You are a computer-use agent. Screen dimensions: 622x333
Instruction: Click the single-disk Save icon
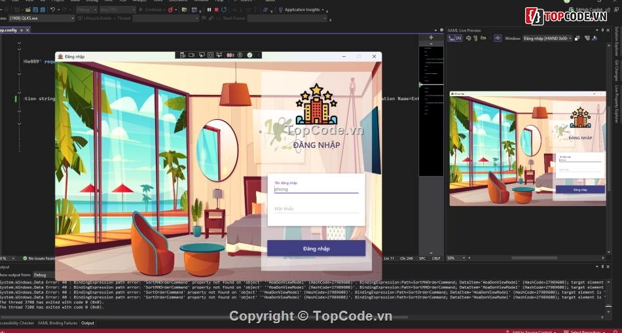35,10
